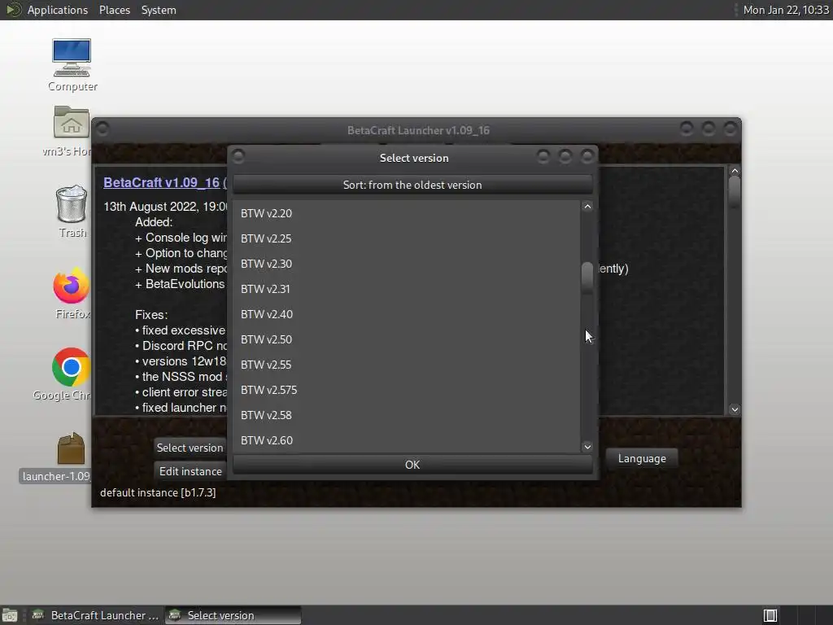Viewport: 833px width, 625px height.
Task: Select BTW v2.31 from the version list
Action: coord(408,289)
